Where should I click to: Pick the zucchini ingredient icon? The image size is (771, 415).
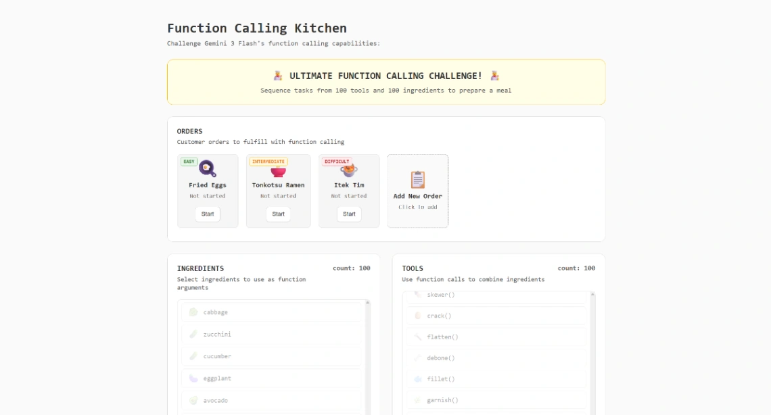pyautogui.click(x=193, y=334)
